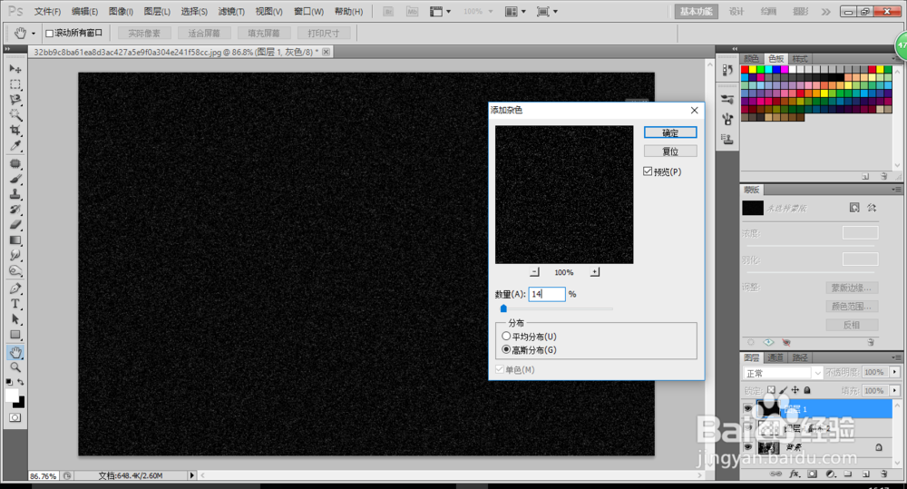907x489 pixels.
Task: Select the Clone Stamp tool
Action: 15,194
